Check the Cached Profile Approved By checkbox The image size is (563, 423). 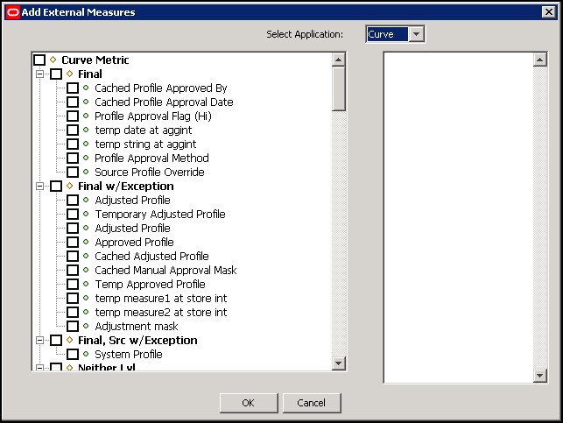73,88
